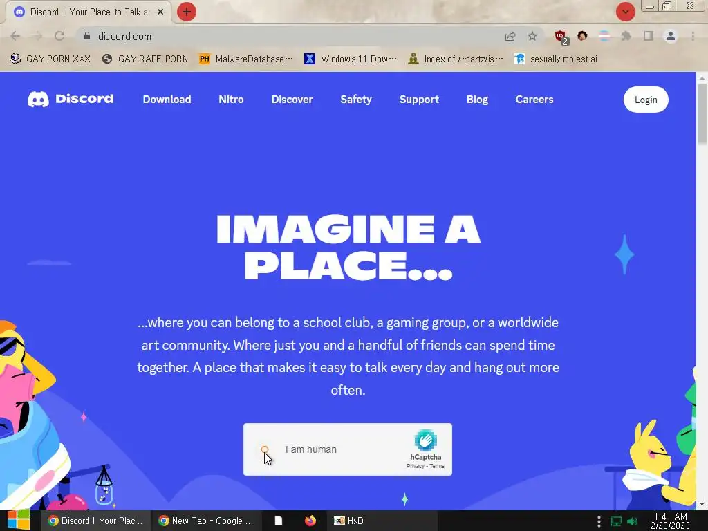Viewport: 708px width, 531px height.
Task: Open hCaptcha Privacy link
Action: click(x=415, y=466)
